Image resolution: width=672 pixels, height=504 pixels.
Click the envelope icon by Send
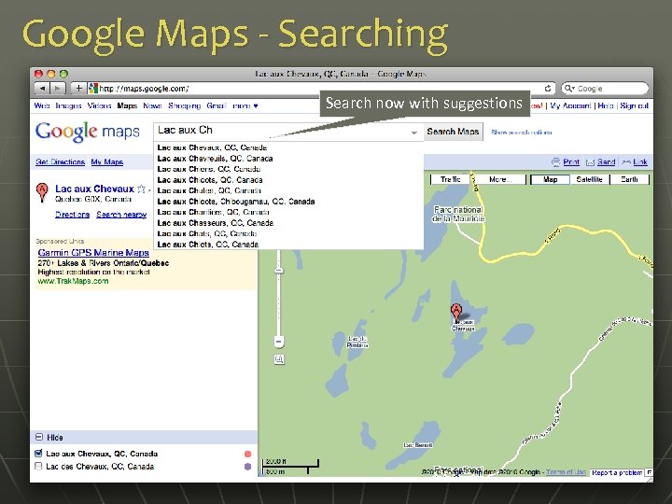tap(590, 162)
